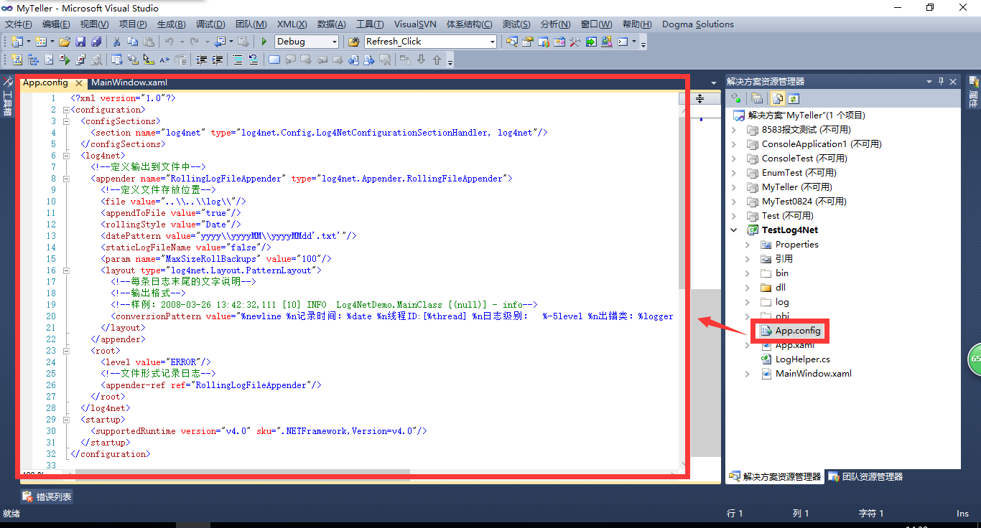Image resolution: width=981 pixels, height=528 pixels.
Task: Collapse the log4net element outline toggle
Action: tap(65, 156)
